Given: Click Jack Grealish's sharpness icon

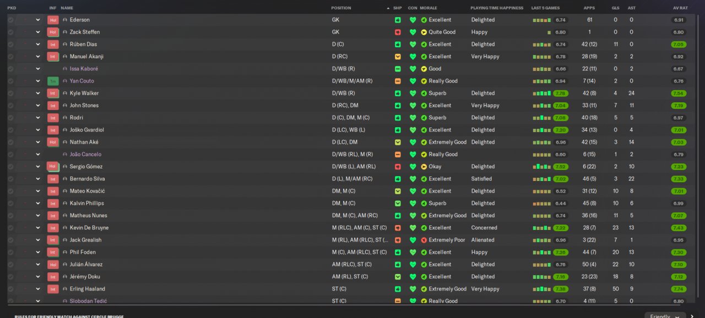Looking at the screenshot, I should point(398,240).
